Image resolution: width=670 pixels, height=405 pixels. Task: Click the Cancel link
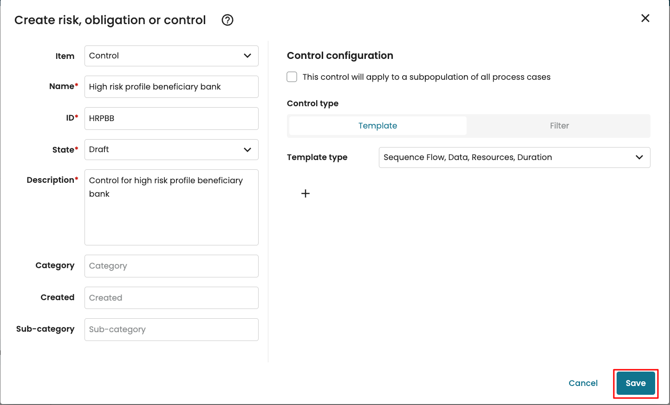583,383
